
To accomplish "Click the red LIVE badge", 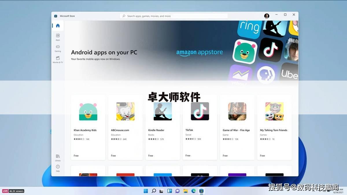I will (x=5, y=191).
